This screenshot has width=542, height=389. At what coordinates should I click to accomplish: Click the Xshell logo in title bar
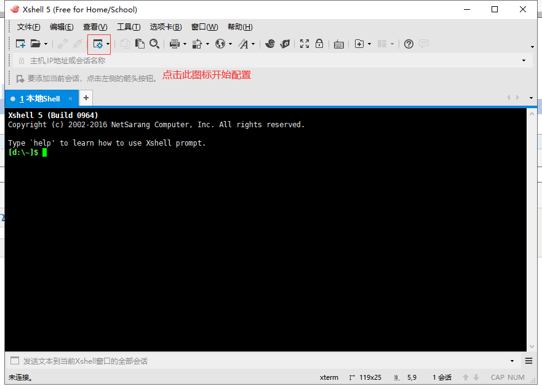pyautogui.click(x=15, y=9)
